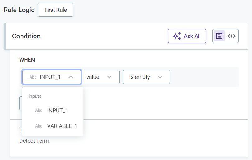Switch to the form builder view icon
The width and height of the screenshot is (252, 160).
coord(219,36)
